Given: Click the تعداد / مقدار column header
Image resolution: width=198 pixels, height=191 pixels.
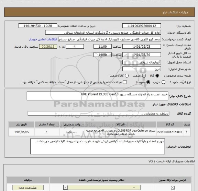Looking at the screenshot, I should [x=47, y=124].
